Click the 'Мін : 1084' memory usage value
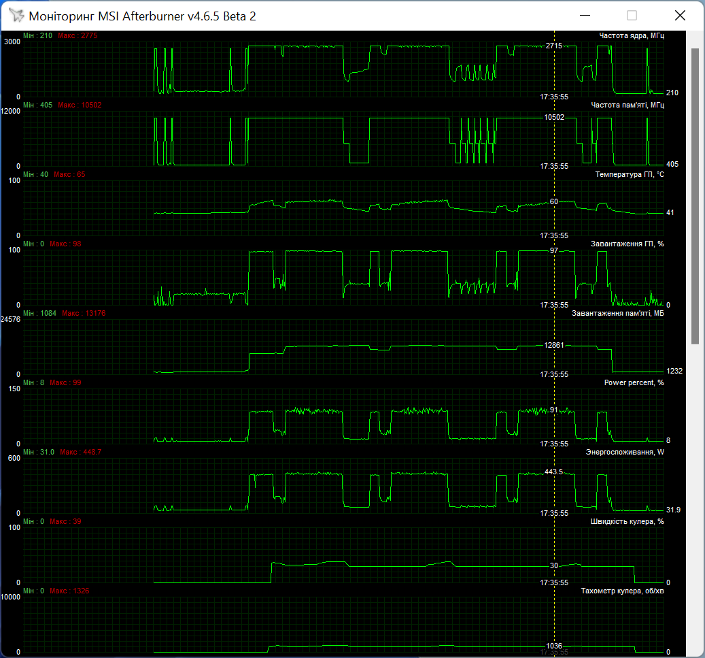The height and width of the screenshot is (658, 705). (39, 313)
